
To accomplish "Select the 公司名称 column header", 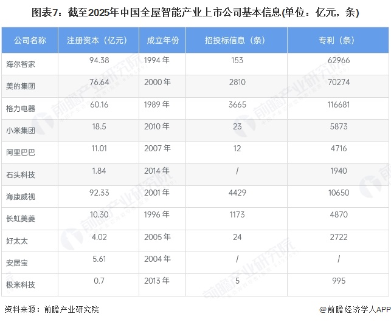I will click(x=30, y=40).
